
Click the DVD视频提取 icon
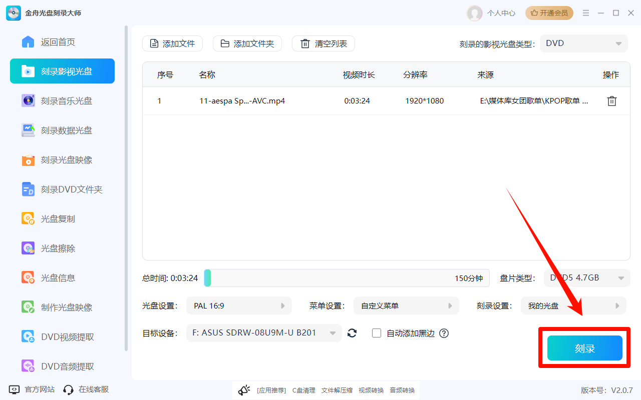click(28, 336)
